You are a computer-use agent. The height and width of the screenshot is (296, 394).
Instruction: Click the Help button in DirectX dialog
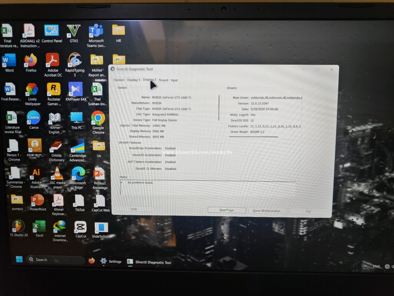coord(133,209)
